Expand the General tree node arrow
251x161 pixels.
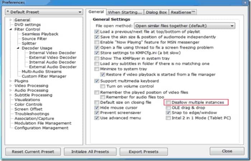(10, 20)
